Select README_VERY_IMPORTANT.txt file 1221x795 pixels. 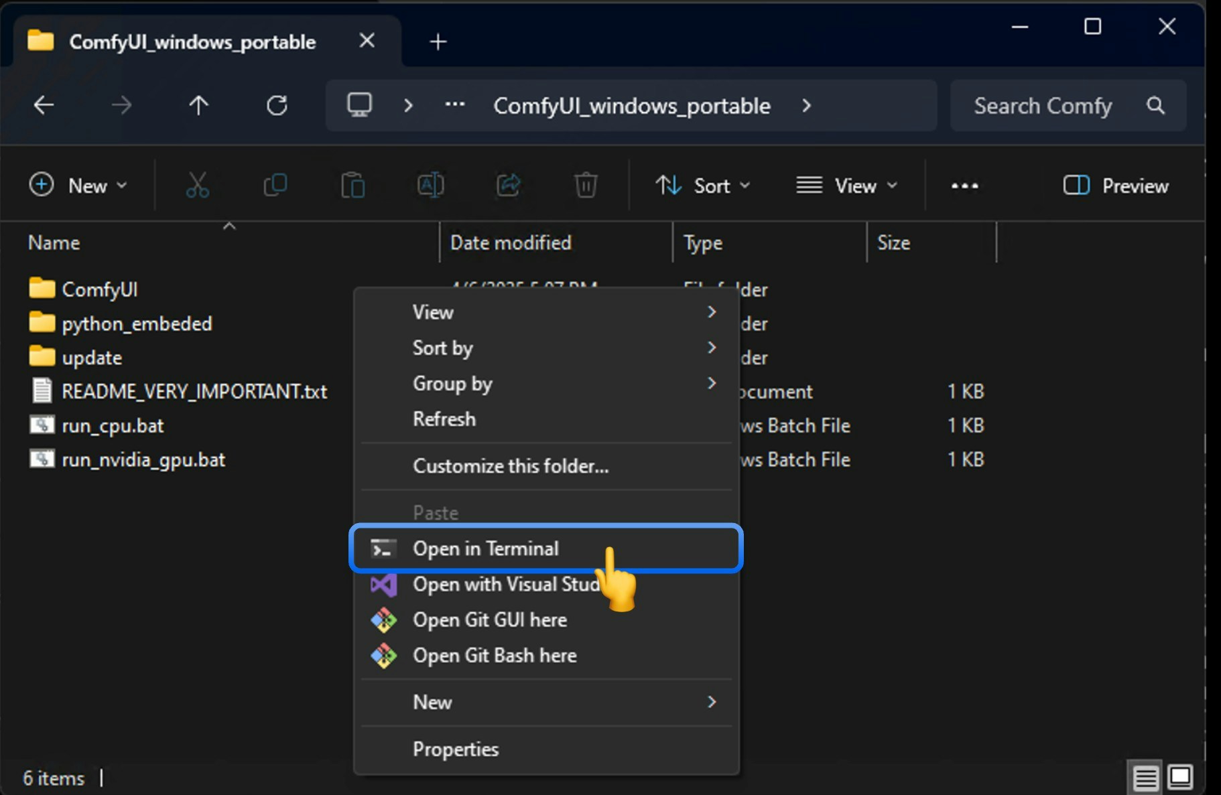pyautogui.click(x=179, y=391)
